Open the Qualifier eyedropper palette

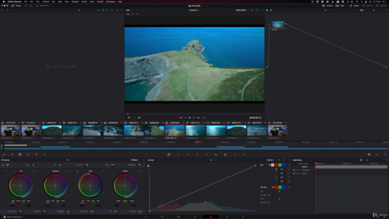point(188,155)
